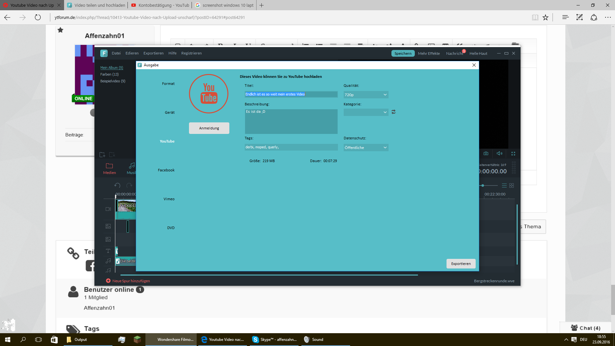
Task: Click the undo arrow icon
Action: click(x=117, y=185)
